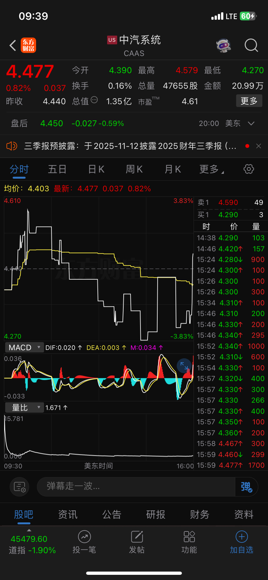
Task: Tap the MACD histogram chart
Action: pyautogui.click(x=99, y=377)
